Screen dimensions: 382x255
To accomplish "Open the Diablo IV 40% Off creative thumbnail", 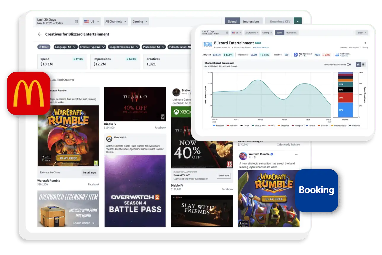I will click(x=135, y=104).
